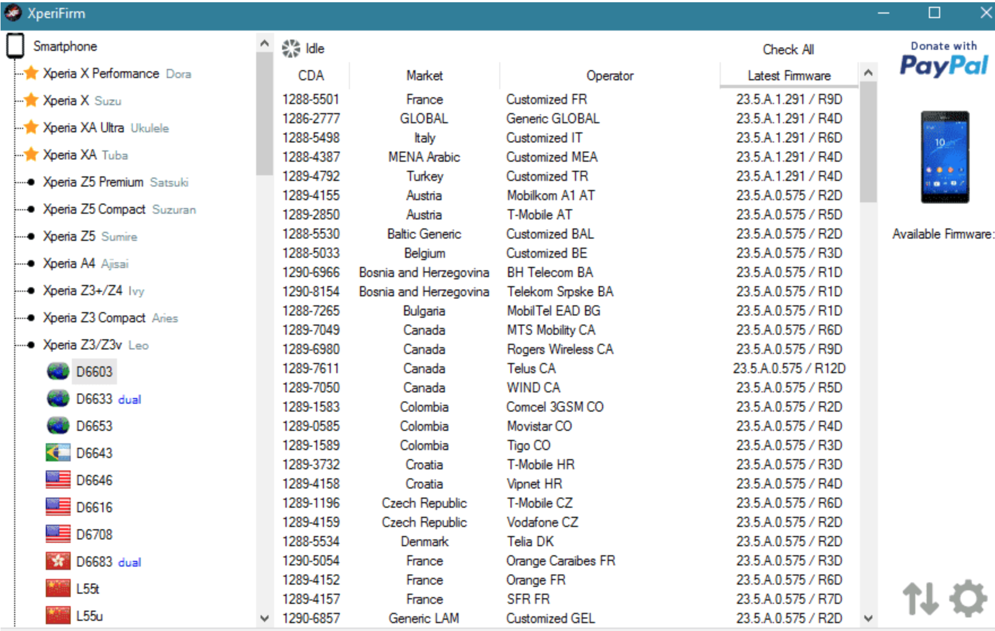
Task: Select the D6653 model entry
Action: coord(94,426)
